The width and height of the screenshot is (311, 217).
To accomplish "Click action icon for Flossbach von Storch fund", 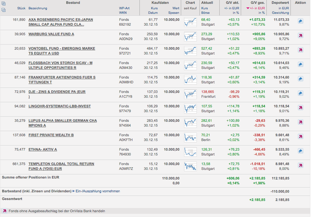I will click(x=300, y=64).
